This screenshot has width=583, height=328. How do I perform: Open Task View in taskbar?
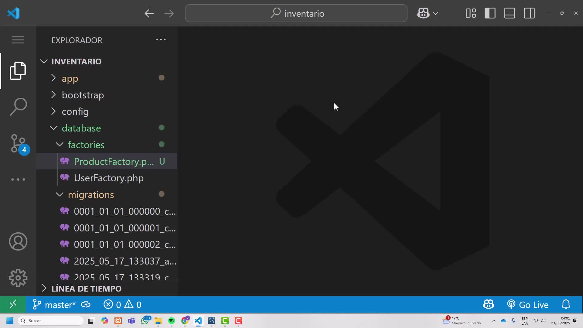coord(91,321)
